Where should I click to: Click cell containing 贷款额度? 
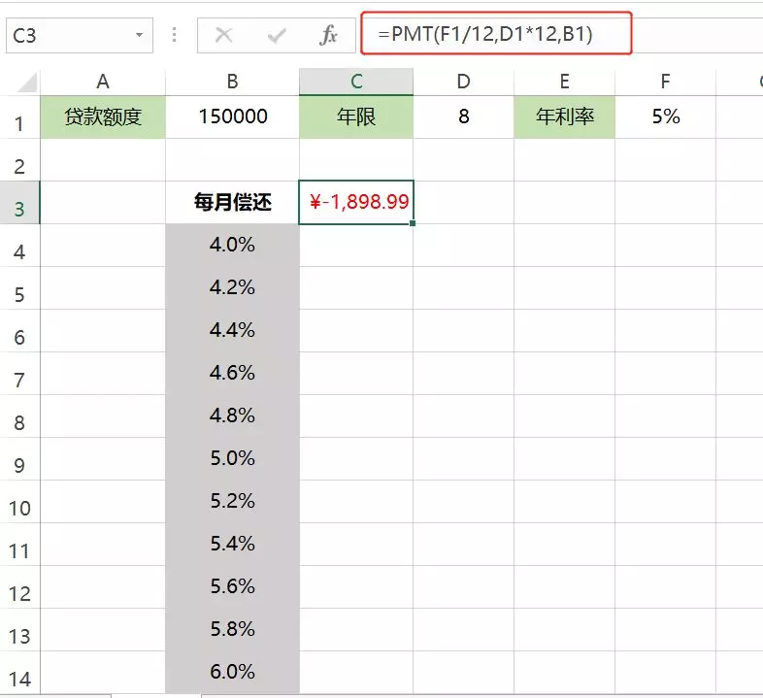(x=103, y=117)
